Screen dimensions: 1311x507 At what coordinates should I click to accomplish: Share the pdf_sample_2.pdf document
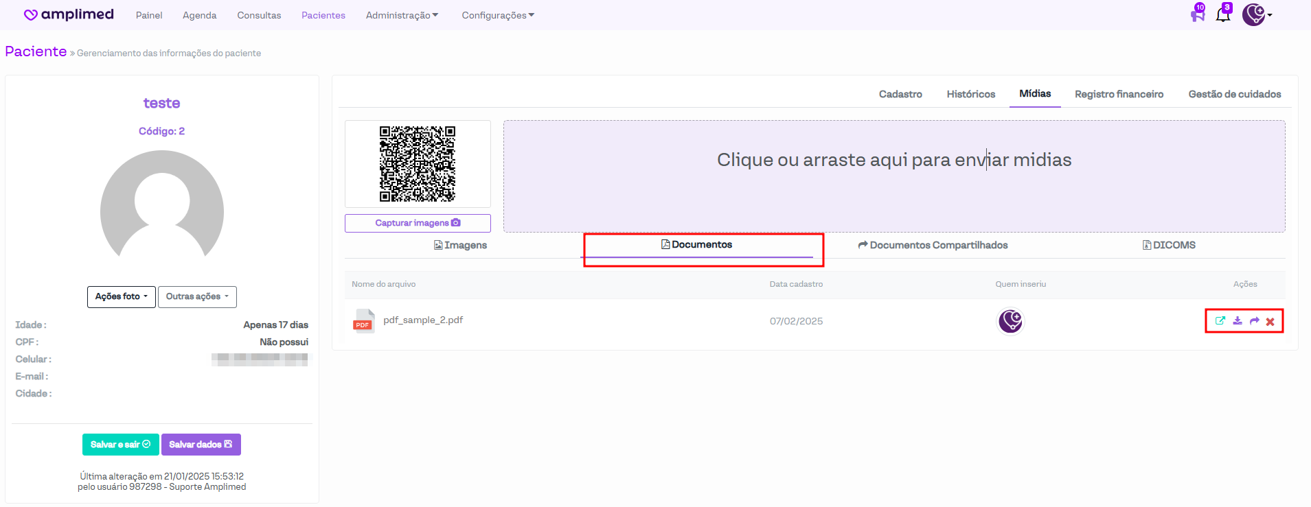click(x=1254, y=321)
